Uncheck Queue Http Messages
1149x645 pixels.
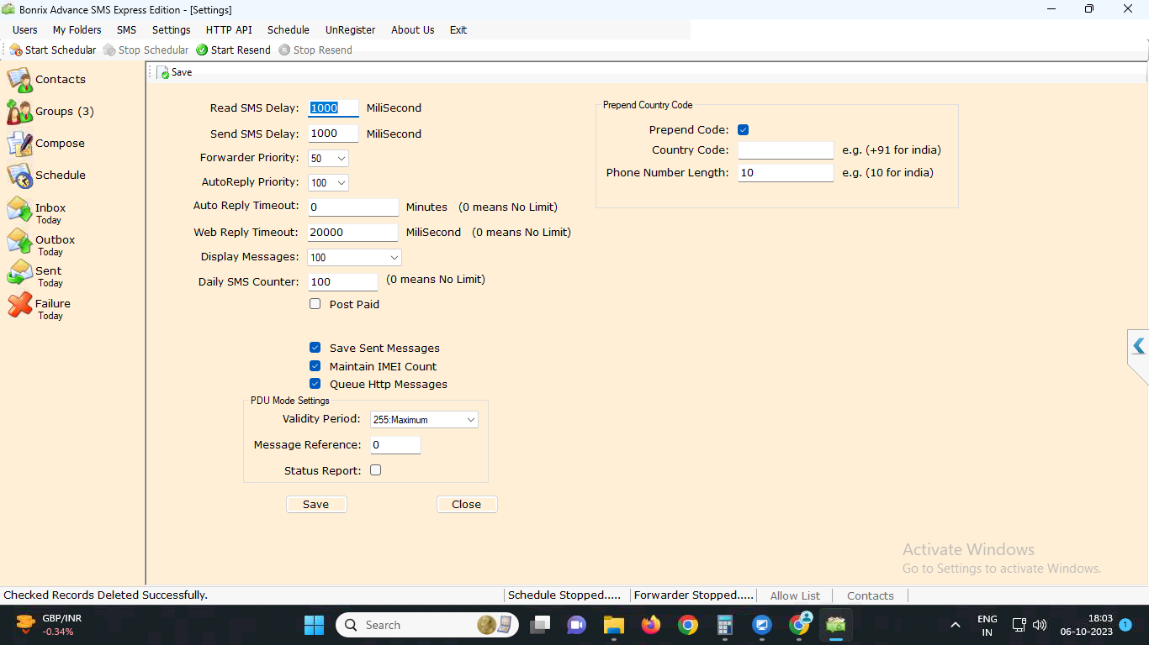pos(315,384)
